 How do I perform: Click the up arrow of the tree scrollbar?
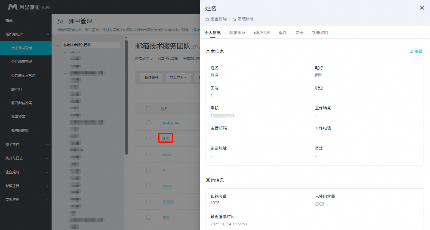point(126,37)
